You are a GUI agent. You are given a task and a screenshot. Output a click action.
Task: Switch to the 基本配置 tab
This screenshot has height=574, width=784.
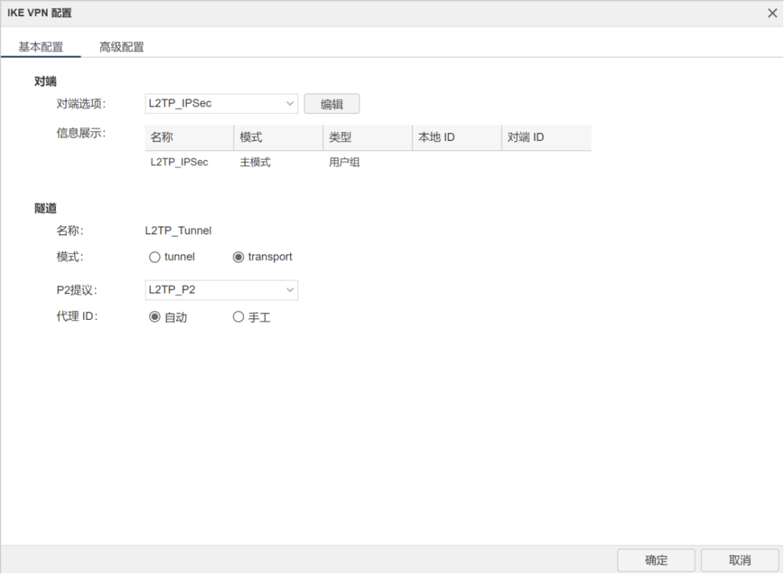(x=41, y=47)
